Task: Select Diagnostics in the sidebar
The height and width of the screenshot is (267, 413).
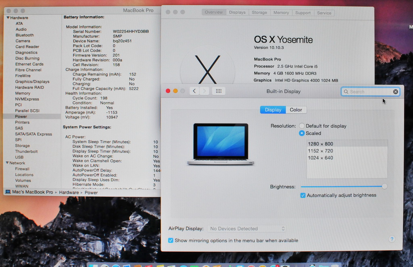Action: click(x=26, y=52)
